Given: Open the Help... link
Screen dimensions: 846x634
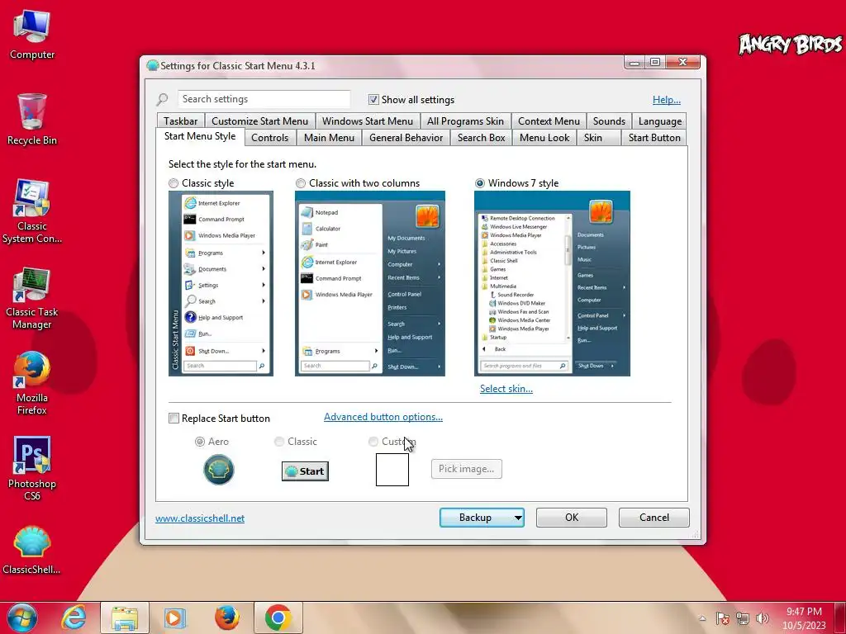Looking at the screenshot, I should pos(667,100).
